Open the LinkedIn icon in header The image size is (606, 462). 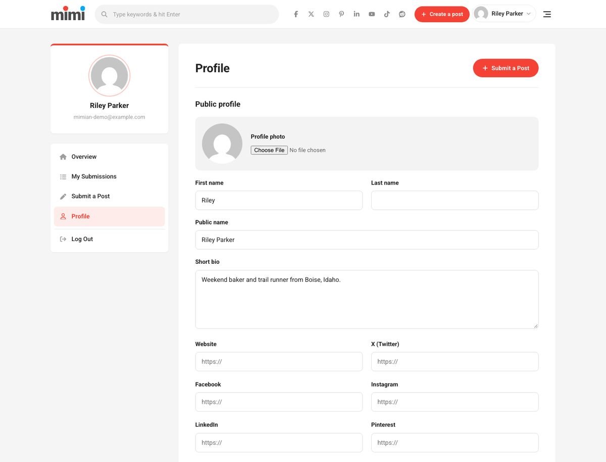click(x=357, y=14)
